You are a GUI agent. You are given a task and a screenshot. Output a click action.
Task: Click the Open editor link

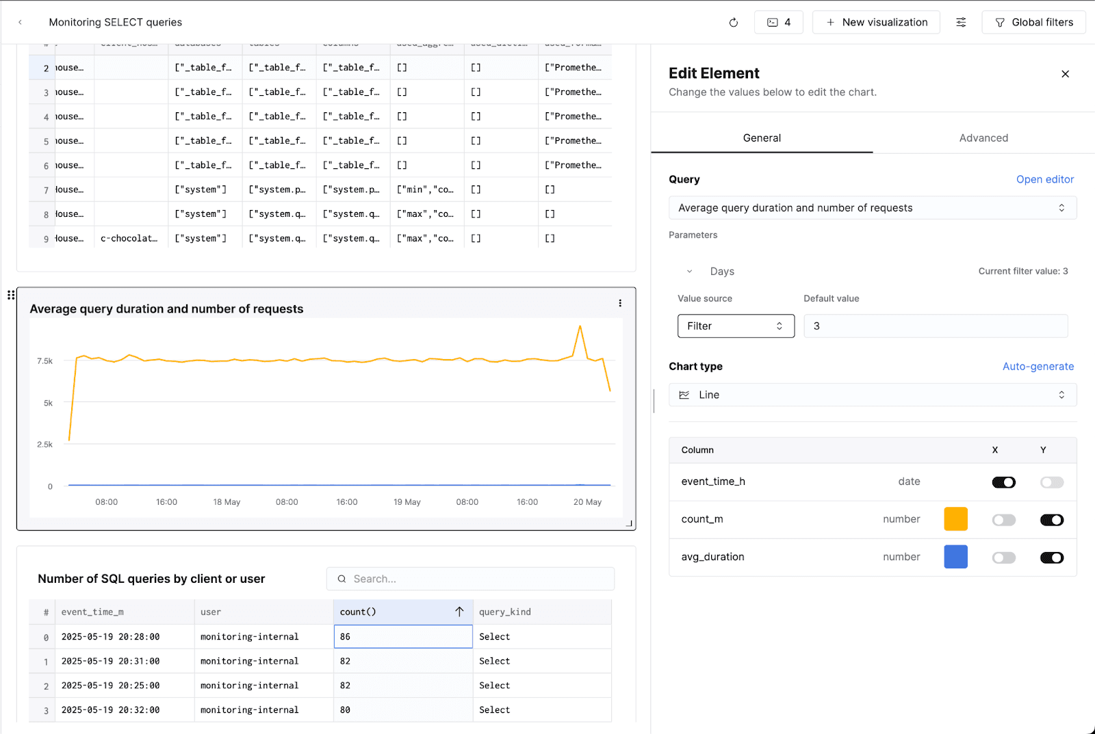[x=1044, y=179]
